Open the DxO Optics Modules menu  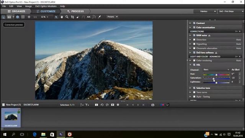[x=46, y=6]
